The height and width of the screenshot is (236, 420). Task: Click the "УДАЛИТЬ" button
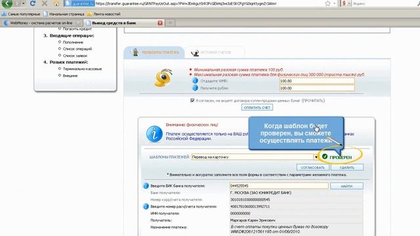coord(347,168)
